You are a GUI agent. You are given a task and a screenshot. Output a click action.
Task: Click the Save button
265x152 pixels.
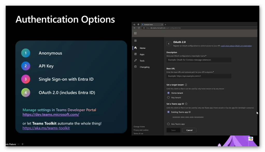[173, 130]
